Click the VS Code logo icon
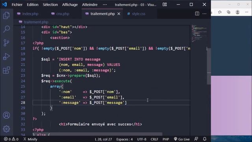The height and width of the screenshot is (142, 252). click(4, 4)
